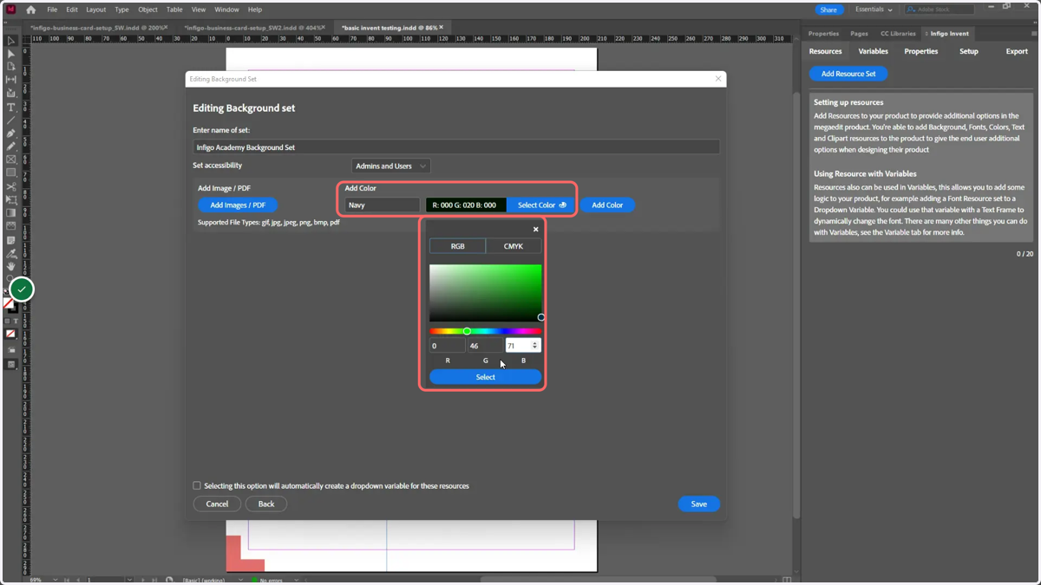Open the Layout menu

[95, 10]
